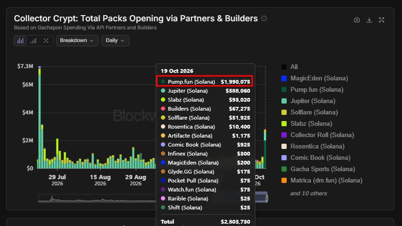Expand the 'and 10 others' legend items

coord(309,193)
